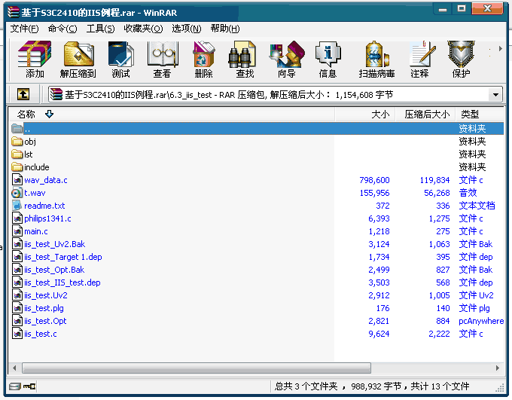
Task: Open the File (文件) menu
Action: [24, 29]
